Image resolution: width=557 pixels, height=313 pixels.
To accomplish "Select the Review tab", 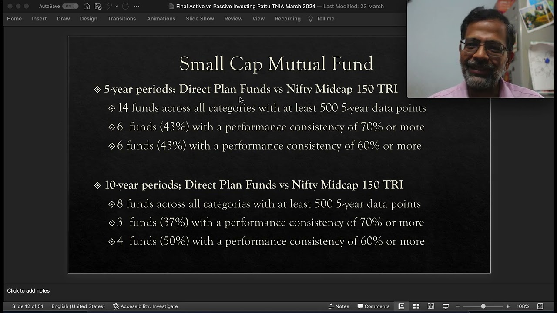I will tap(233, 19).
